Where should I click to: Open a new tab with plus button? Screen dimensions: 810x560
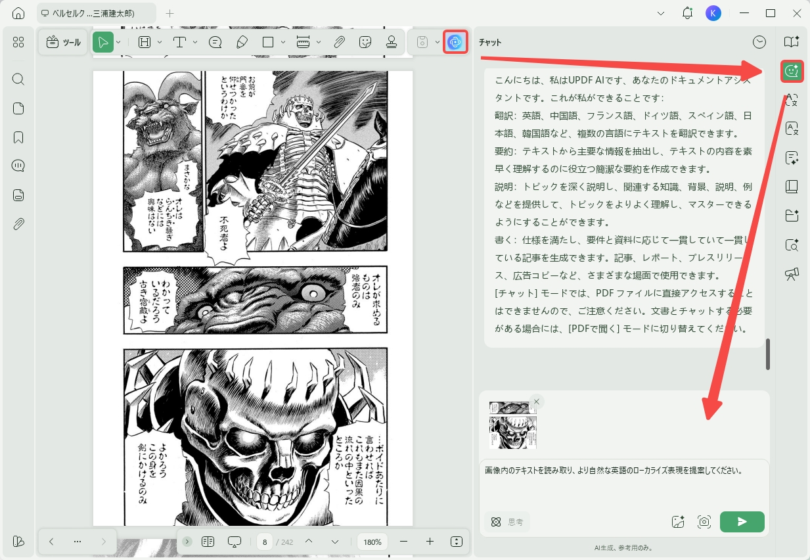click(x=170, y=13)
